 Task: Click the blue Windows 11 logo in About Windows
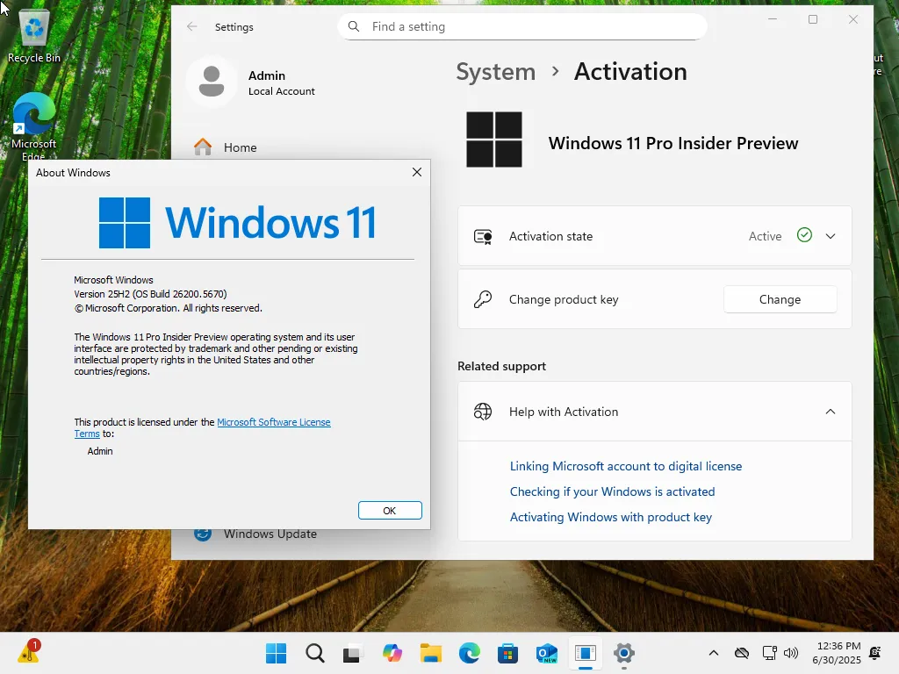click(237, 223)
